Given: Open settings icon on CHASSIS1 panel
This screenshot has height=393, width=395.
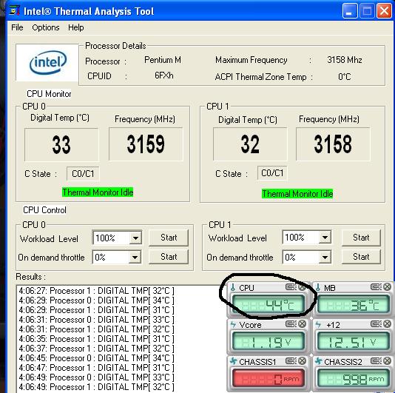Looking at the screenshot, I should click(291, 360).
